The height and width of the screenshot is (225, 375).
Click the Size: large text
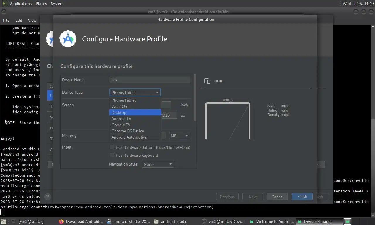click(x=278, y=106)
